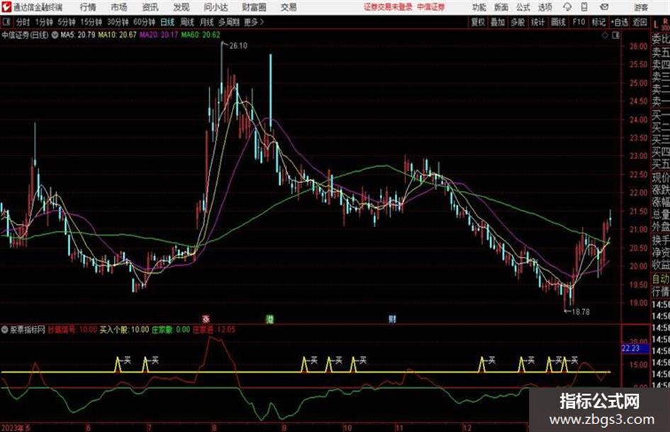Click the 游客 guest account label
This screenshot has width=670, height=432.
point(640,7)
